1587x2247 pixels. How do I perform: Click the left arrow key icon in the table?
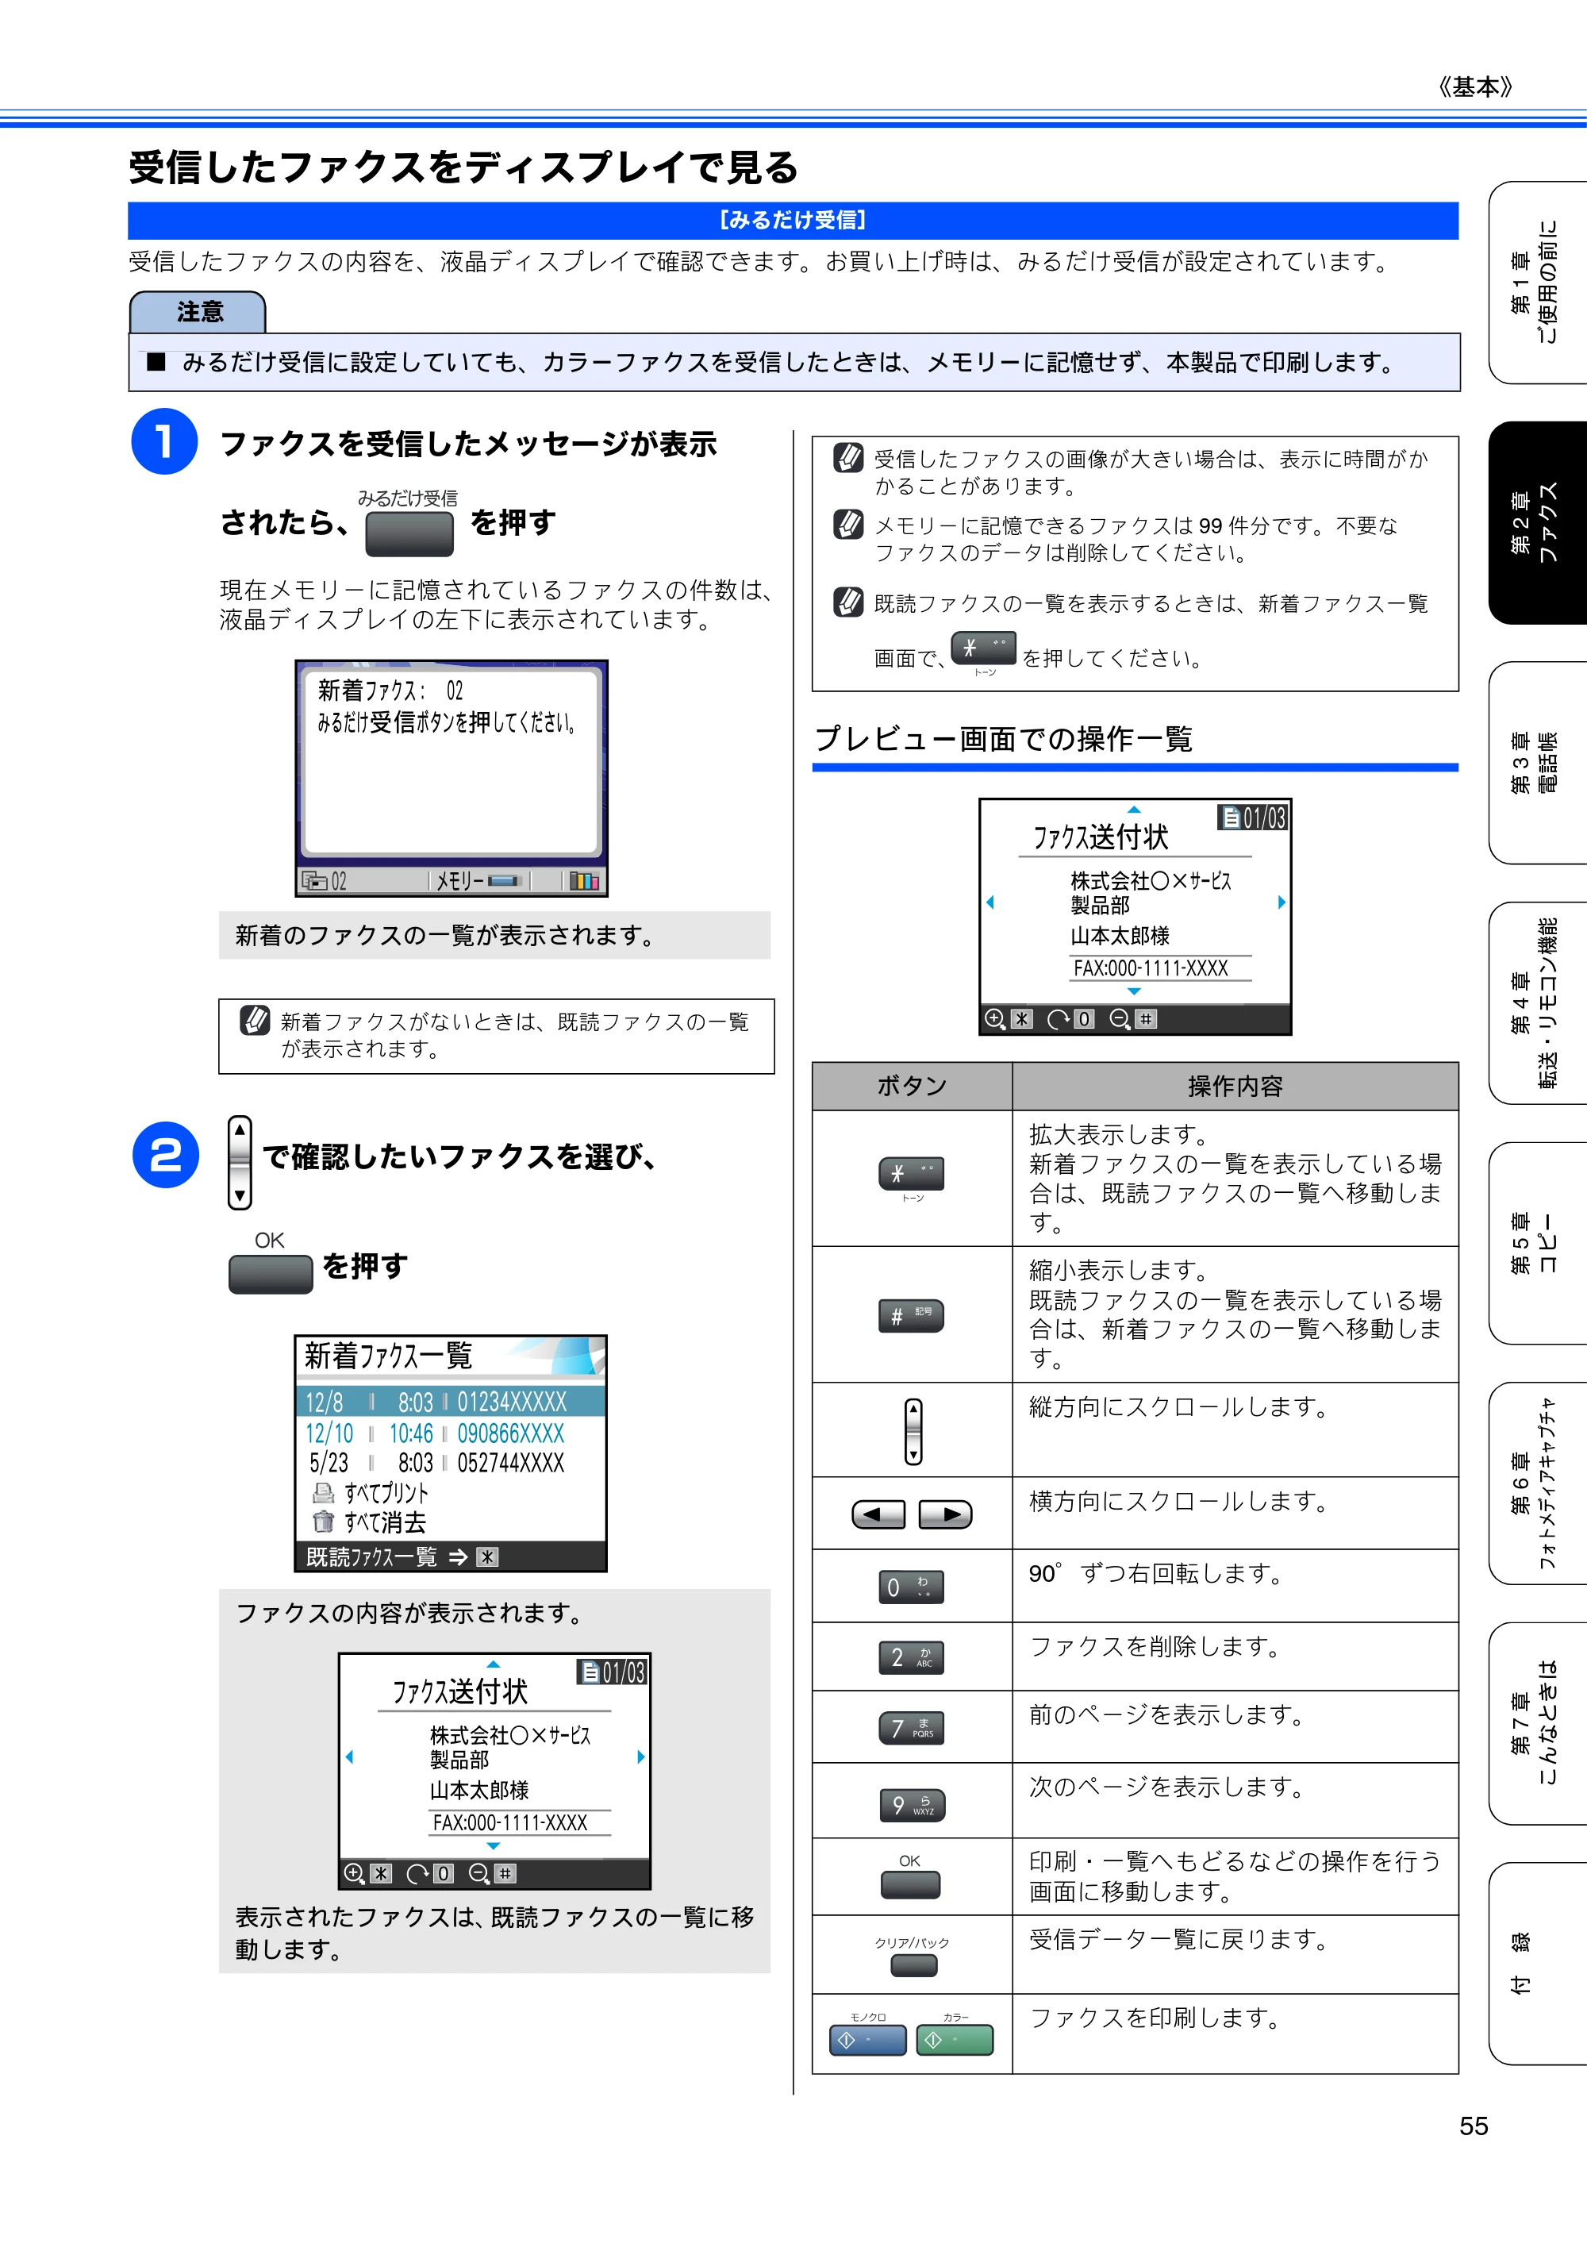(878, 1514)
